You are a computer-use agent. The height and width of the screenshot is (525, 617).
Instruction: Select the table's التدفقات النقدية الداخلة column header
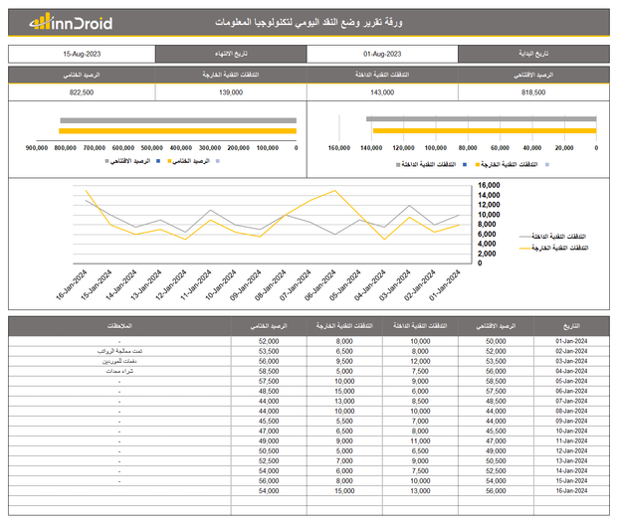point(420,326)
